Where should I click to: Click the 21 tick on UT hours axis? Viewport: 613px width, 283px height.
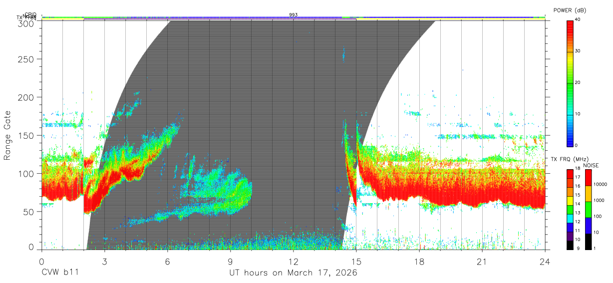(x=482, y=261)
